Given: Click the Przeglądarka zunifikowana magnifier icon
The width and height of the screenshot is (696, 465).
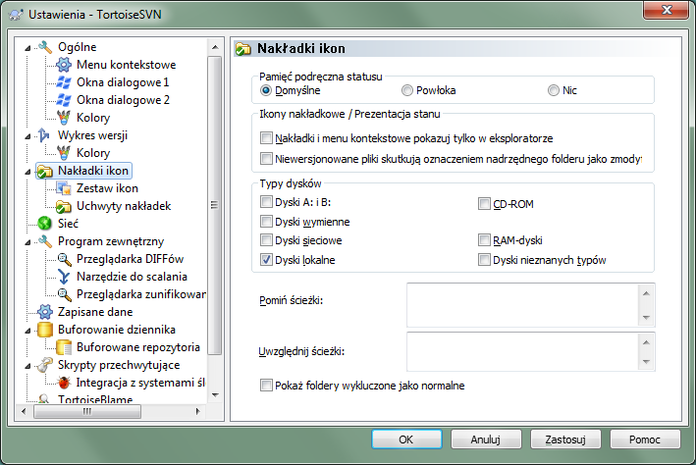Looking at the screenshot, I should 64,294.
